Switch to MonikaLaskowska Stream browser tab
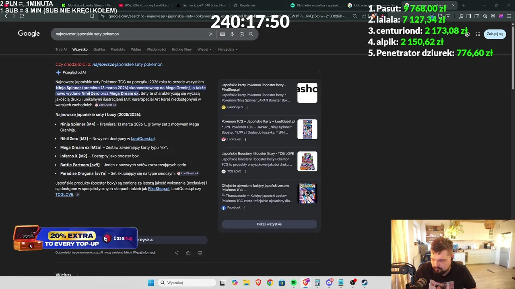 pos(87,5)
